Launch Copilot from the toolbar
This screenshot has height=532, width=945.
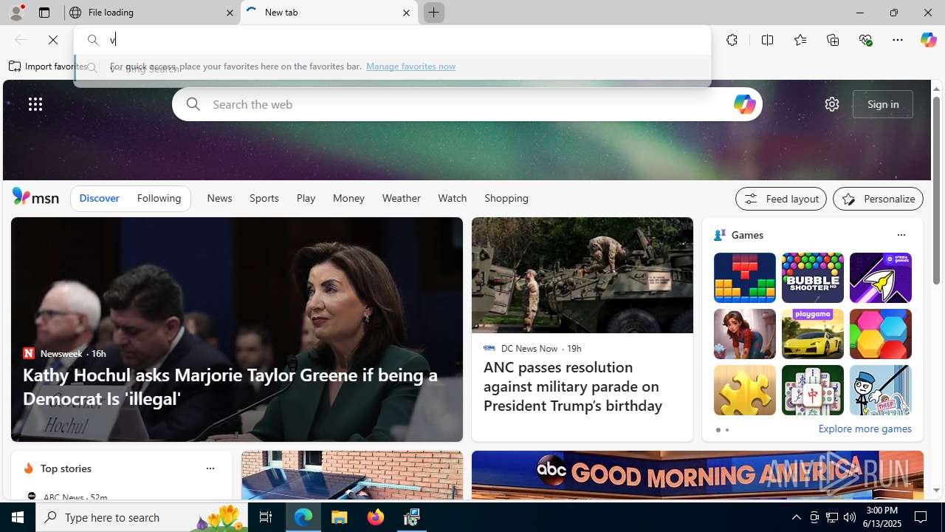coord(928,40)
